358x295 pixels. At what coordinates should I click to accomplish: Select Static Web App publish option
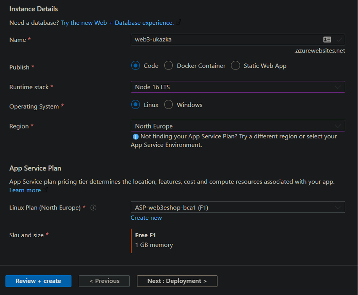click(235, 66)
